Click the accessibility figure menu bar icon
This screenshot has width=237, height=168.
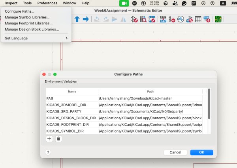pos(213,3)
